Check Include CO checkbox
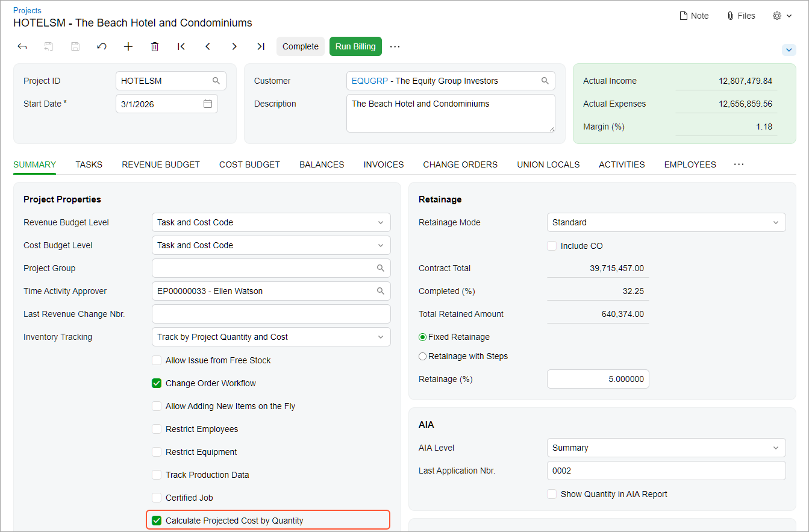The width and height of the screenshot is (809, 532). pos(552,246)
